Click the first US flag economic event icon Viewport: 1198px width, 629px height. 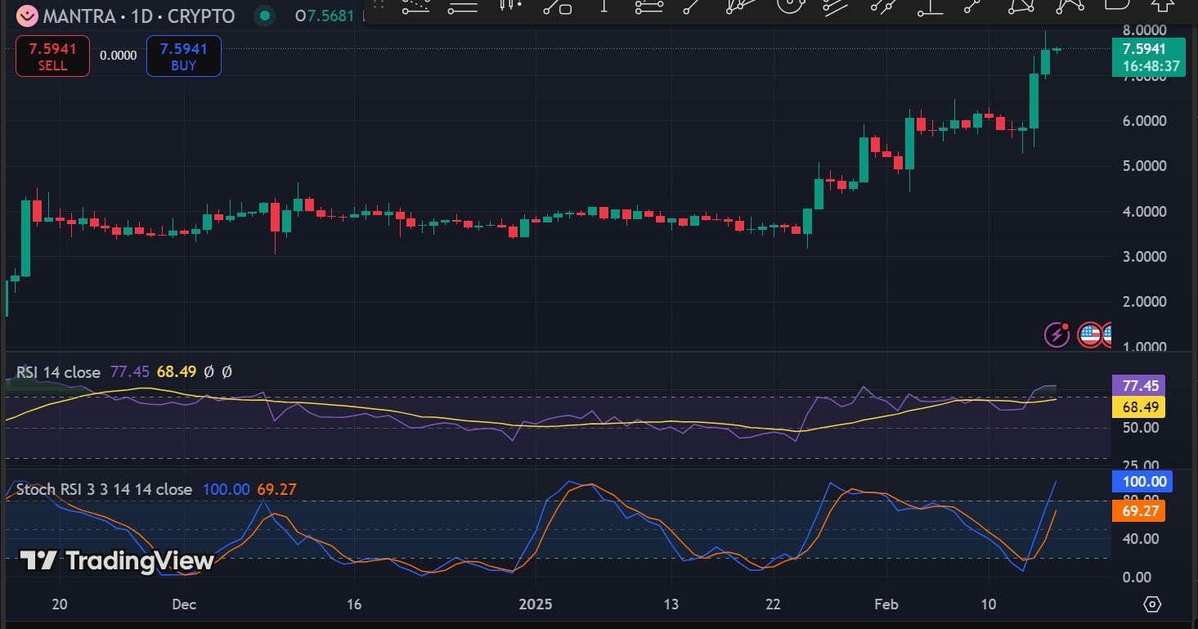pos(1089,335)
